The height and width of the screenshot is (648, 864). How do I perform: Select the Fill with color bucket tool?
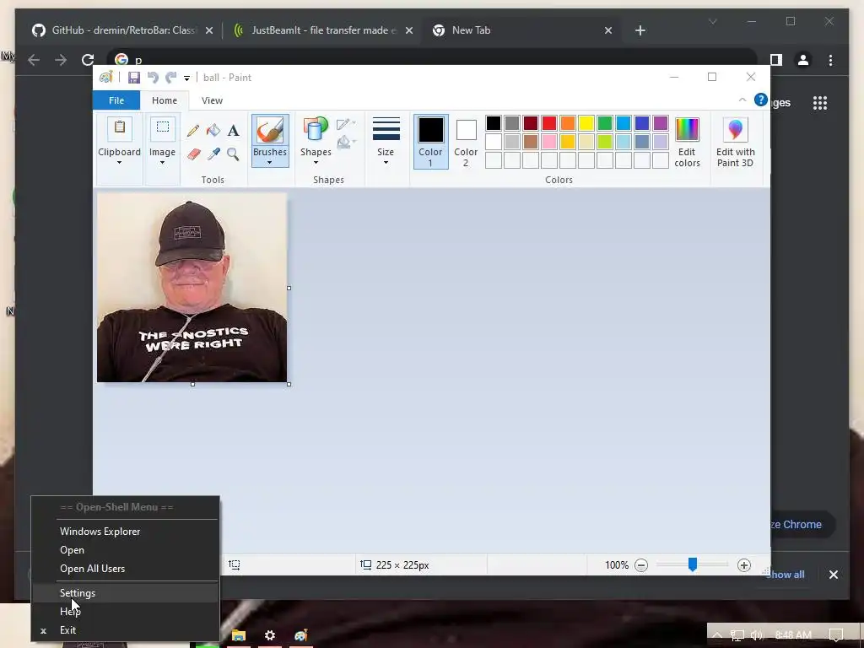click(213, 131)
